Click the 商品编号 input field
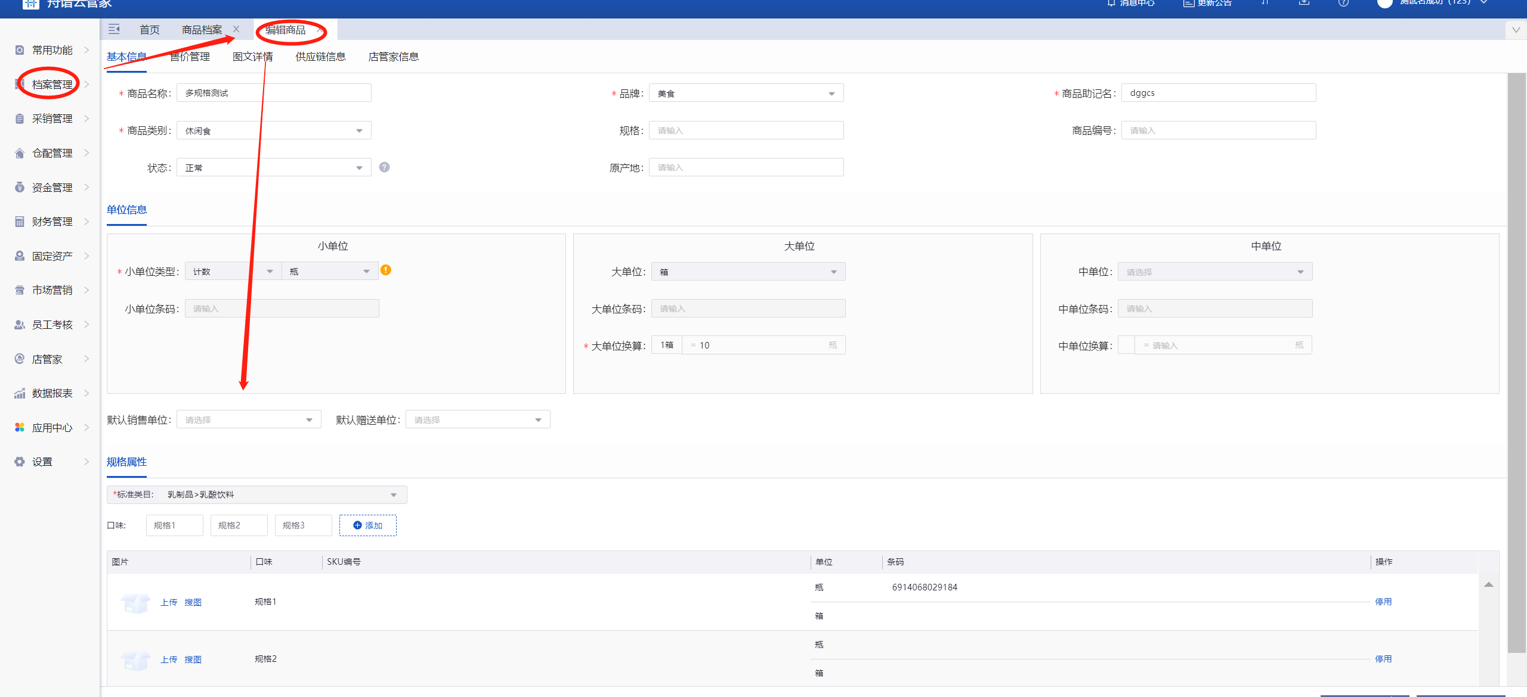Viewport: 1527px width, 697px height. (1218, 130)
